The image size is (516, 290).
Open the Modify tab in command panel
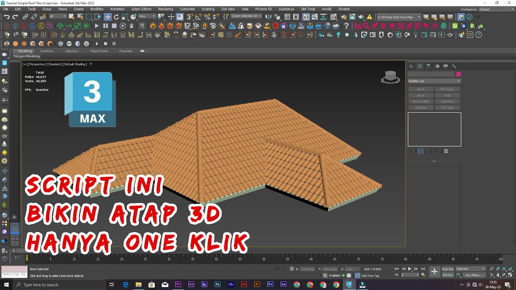coord(420,66)
